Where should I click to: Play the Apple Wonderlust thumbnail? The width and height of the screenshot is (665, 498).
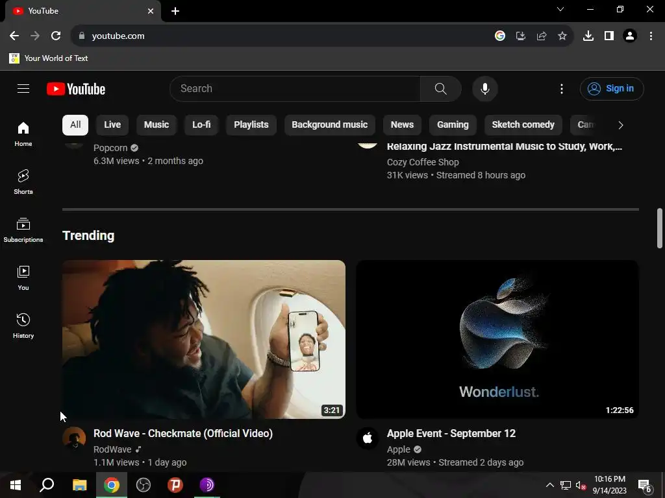click(497, 339)
